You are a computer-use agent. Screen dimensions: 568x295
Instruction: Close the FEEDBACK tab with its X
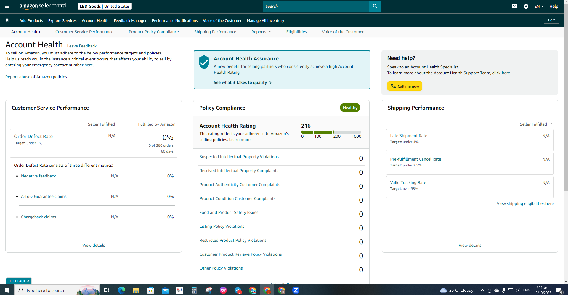coord(28,281)
